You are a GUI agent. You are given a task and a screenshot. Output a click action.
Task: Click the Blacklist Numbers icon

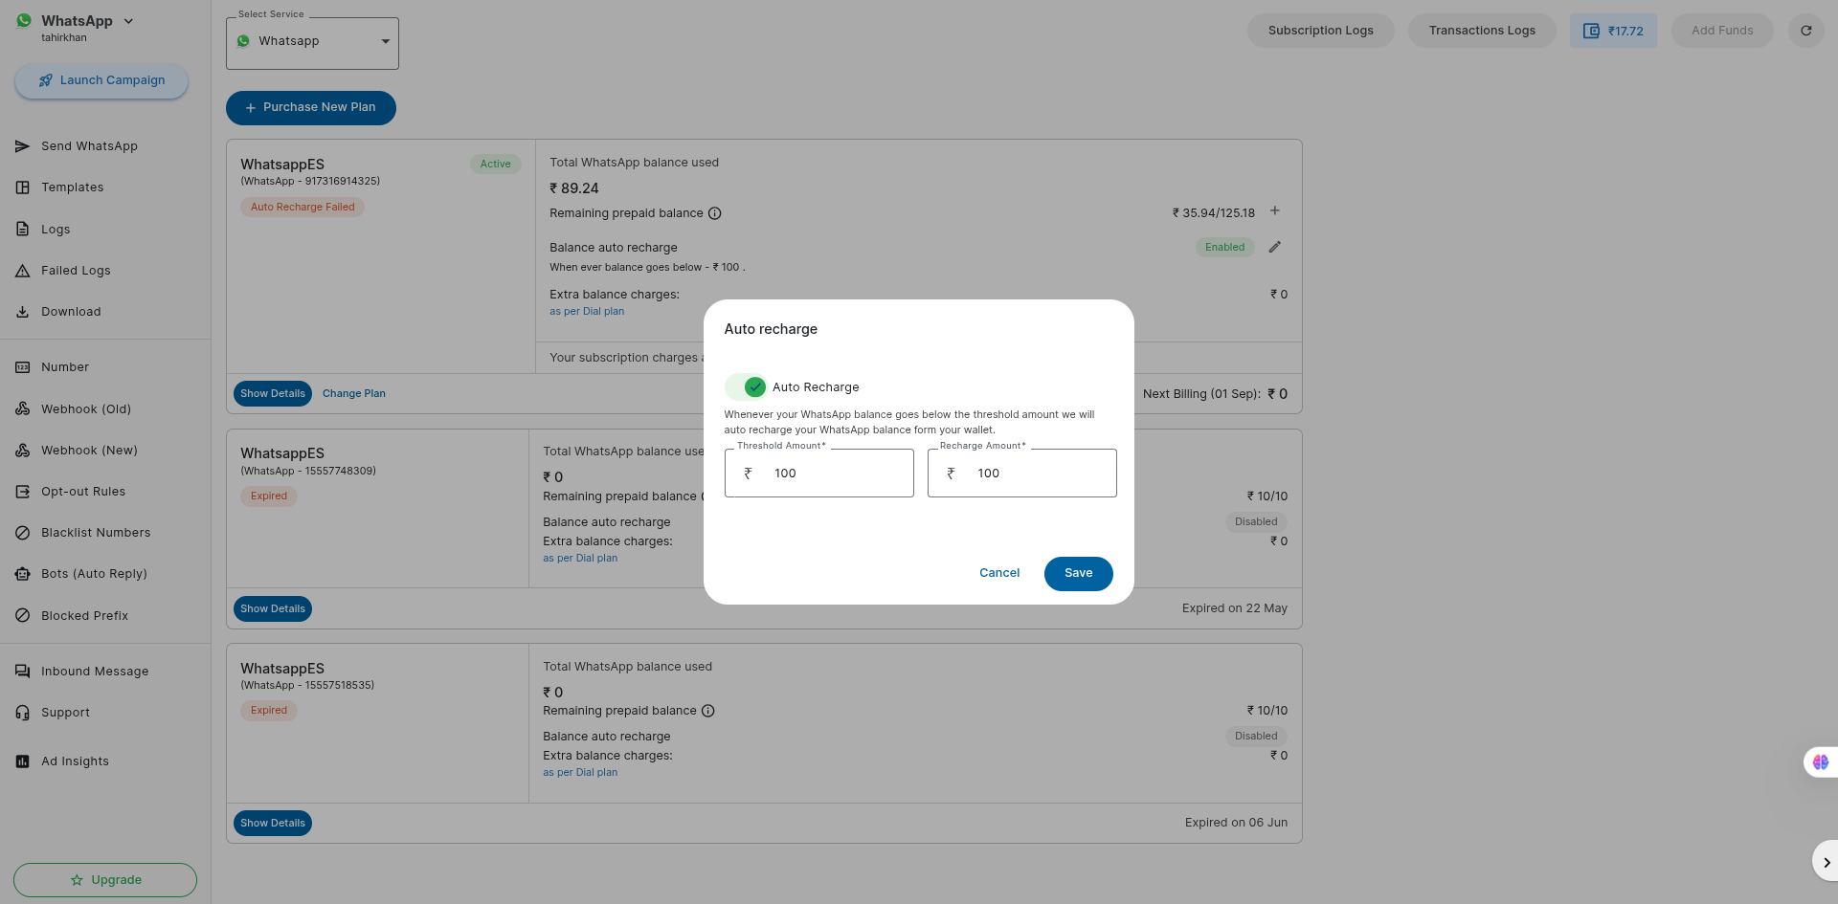pyautogui.click(x=22, y=533)
